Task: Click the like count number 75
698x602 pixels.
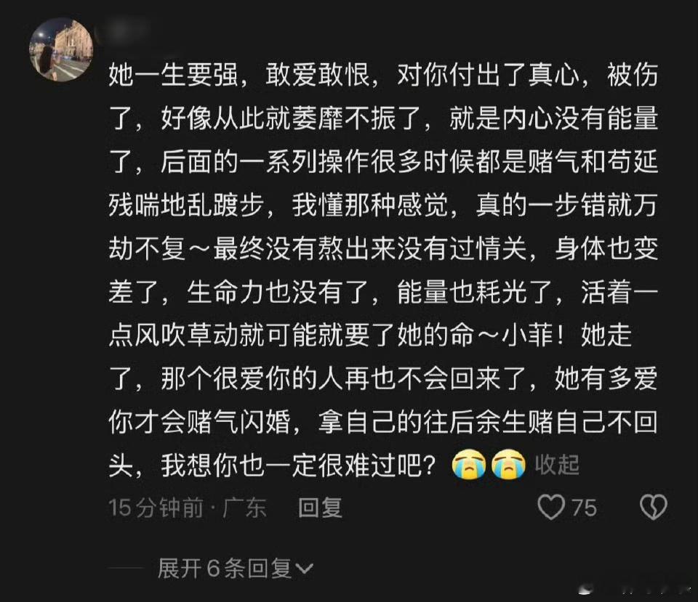Action: (584, 508)
